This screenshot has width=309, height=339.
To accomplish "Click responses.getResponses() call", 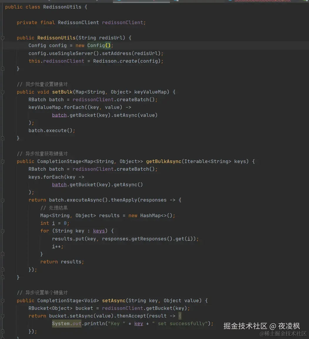I will (137, 239).
